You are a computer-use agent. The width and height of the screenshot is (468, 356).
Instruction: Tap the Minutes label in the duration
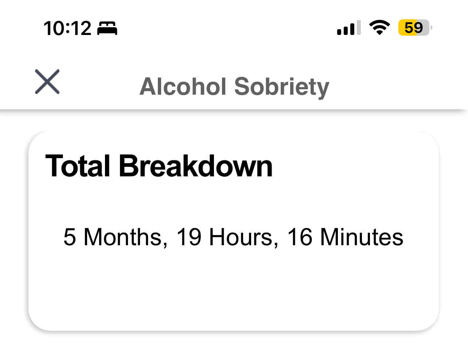tap(361, 237)
